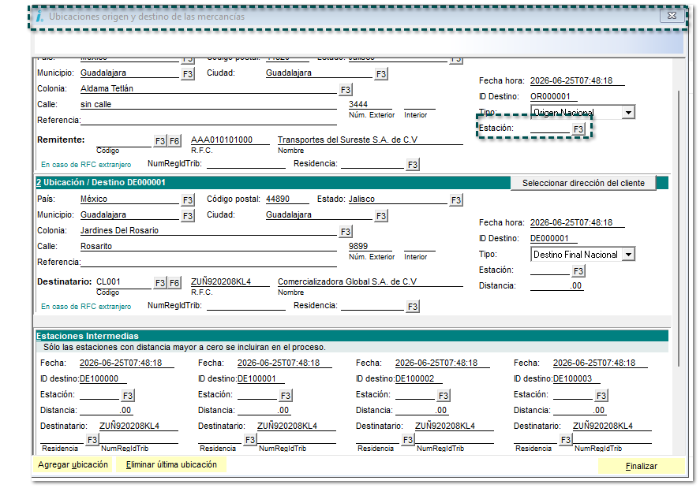Screen dimensions: 700x488
Task: Click destination DE000001 Distancia field
Action: coord(556,286)
